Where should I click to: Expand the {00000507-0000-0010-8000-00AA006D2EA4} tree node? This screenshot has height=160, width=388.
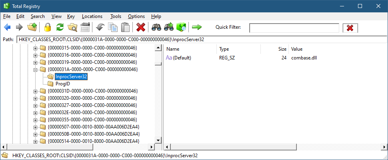[x=36, y=127]
